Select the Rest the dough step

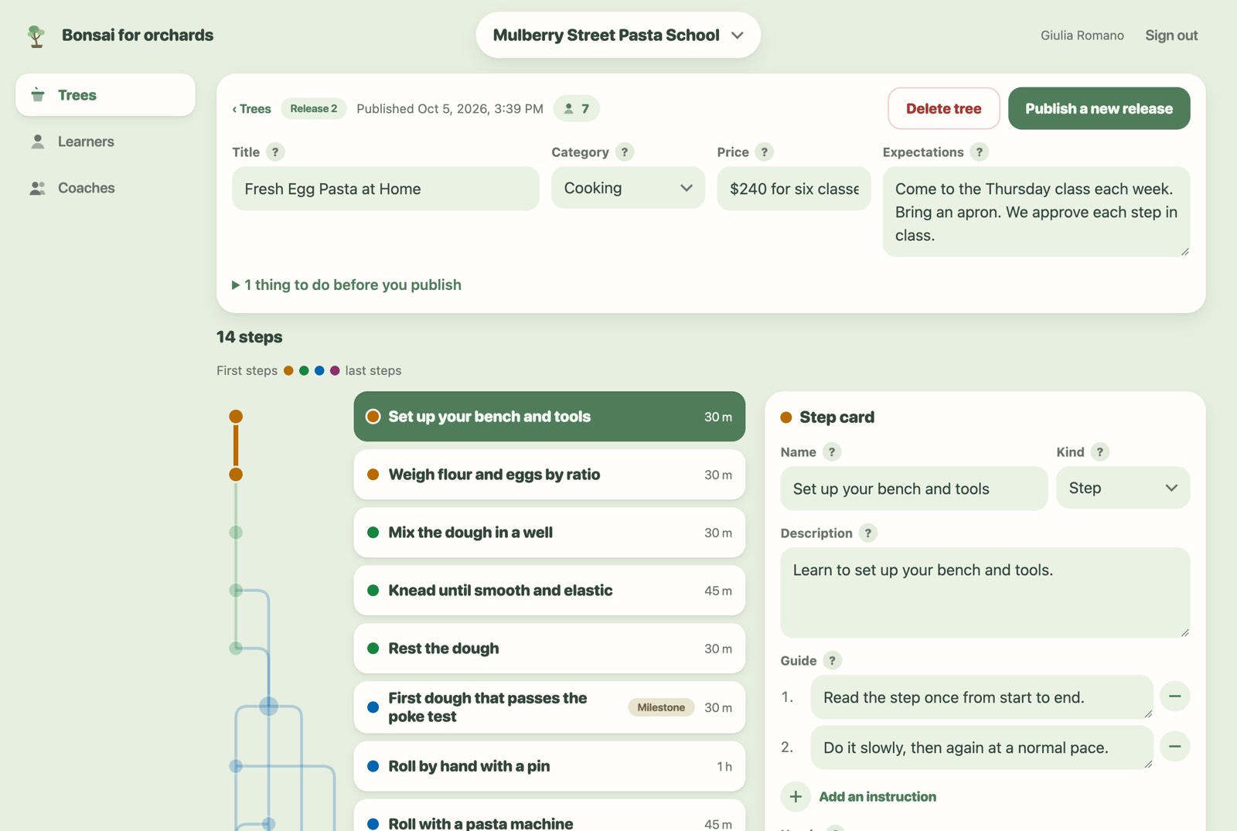tap(550, 649)
